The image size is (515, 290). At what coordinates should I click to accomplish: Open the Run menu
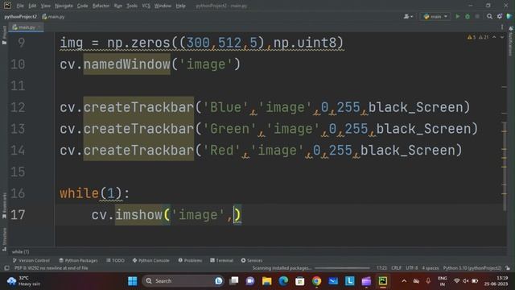(x=118, y=6)
